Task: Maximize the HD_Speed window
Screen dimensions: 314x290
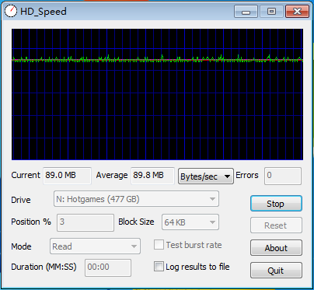Action: coord(271,12)
